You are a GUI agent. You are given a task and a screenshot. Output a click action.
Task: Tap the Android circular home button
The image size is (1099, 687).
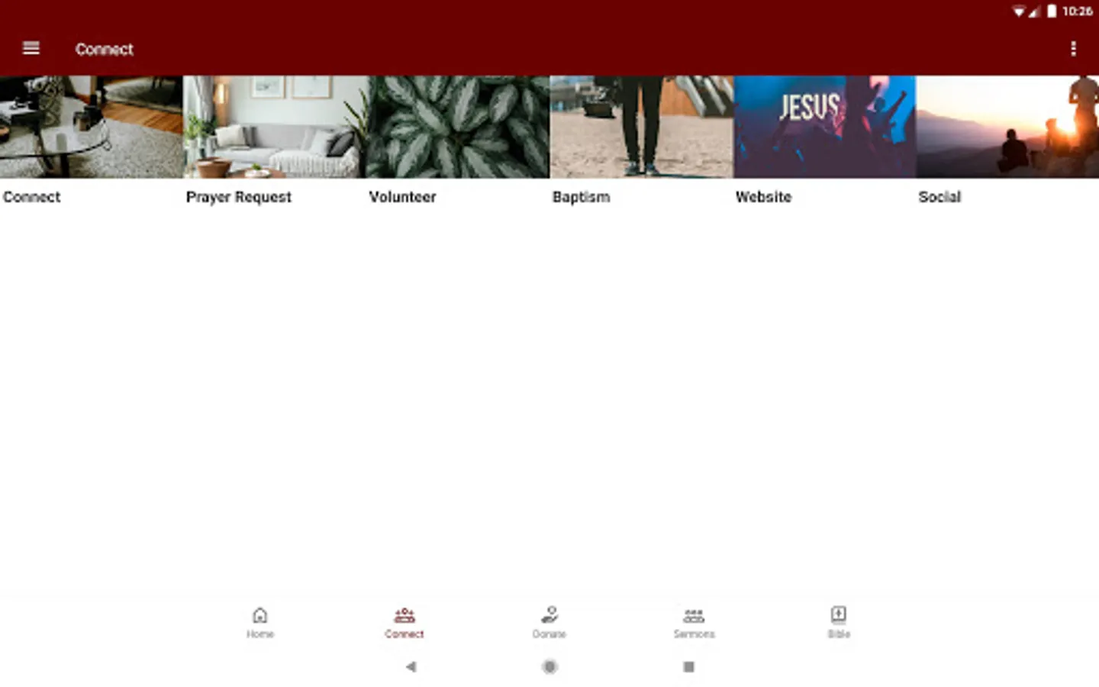point(549,666)
